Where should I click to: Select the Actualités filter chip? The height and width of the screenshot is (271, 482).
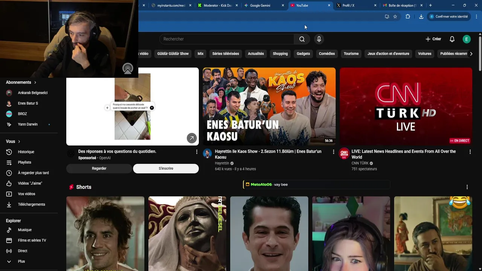(256, 54)
